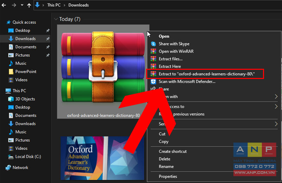This screenshot has height=183, width=282.
Task: Open Documents under This PC
Action: pyautogui.click(x=26, y=115)
